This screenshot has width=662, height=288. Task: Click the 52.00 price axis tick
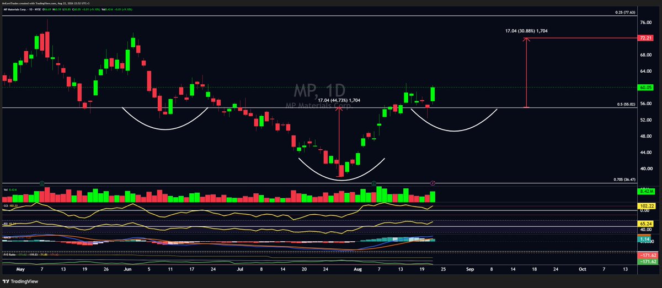(645, 120)
